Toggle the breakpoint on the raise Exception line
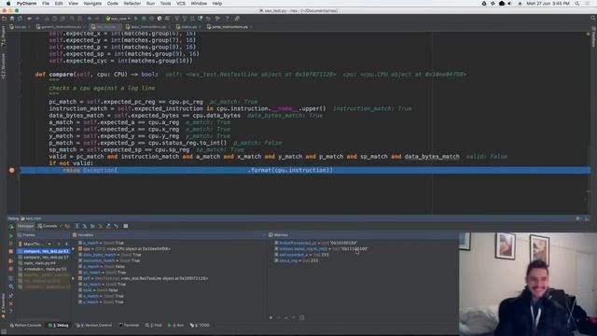 click(12, 170)
